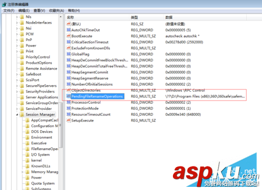Click the HeapSegmentReserve DWORD icon
This screenshot has width=262, height=190.
tap(69, 78)
